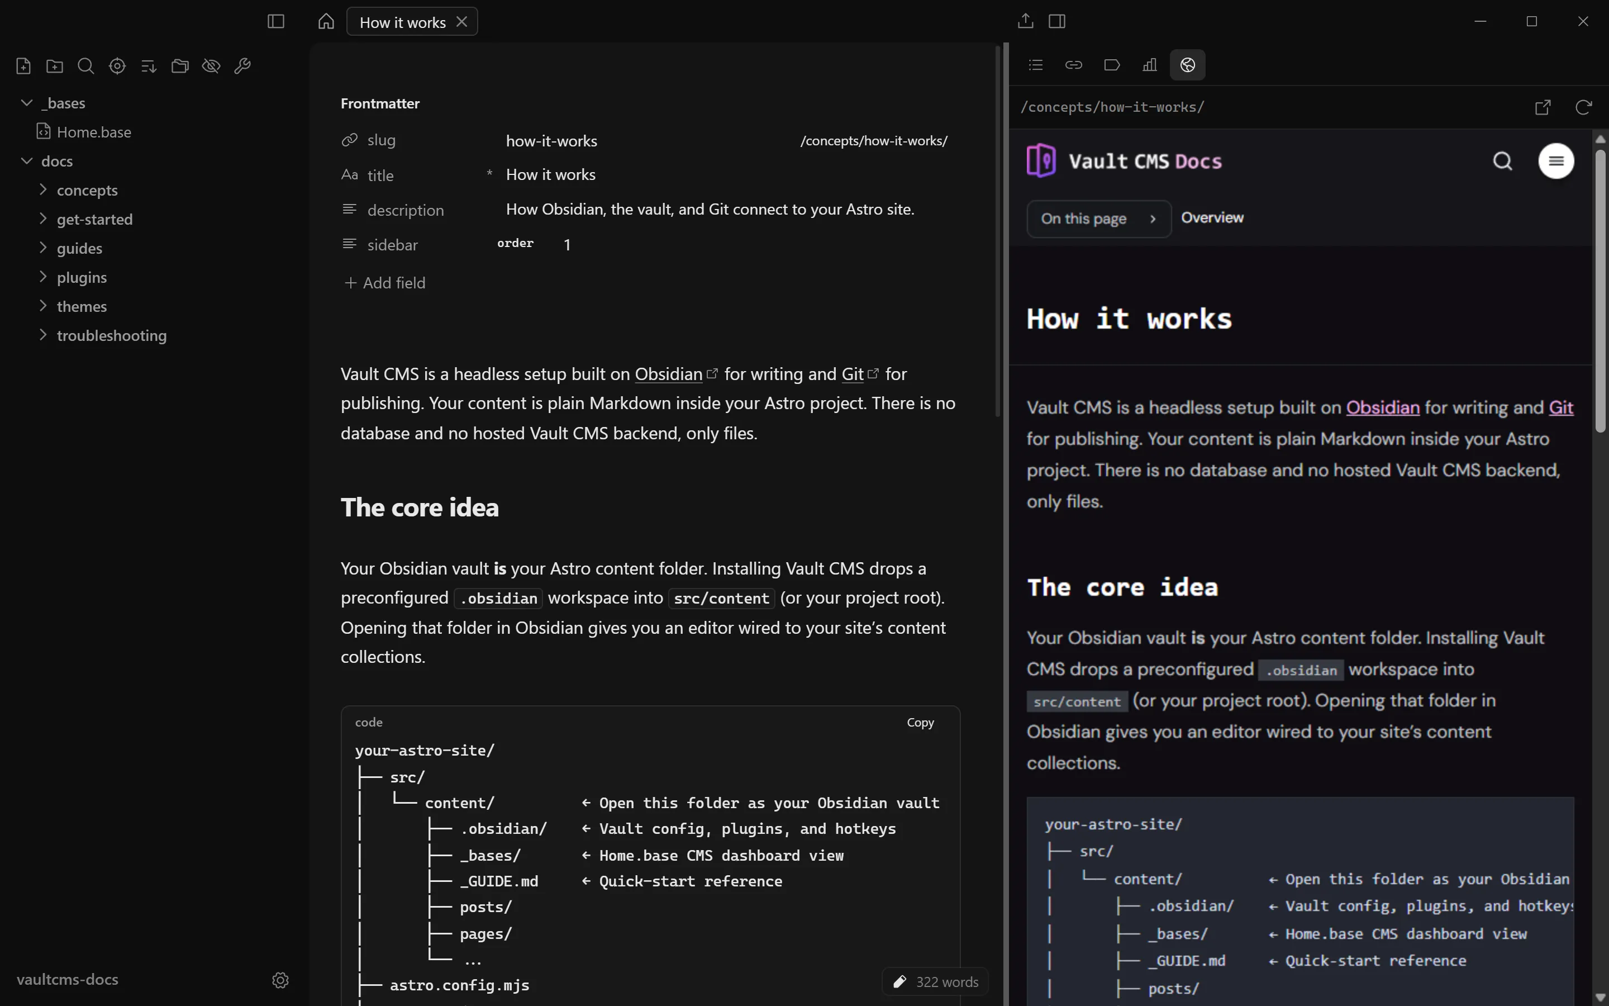This screenshot has height=1006, width=1609.
Task: Edit the title field How it works
Action: (x=550, y=174)
